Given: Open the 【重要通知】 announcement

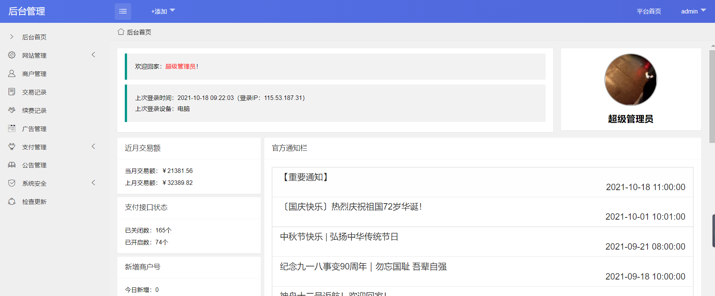Looking at the screenshot, I should (x=306, y=177).
